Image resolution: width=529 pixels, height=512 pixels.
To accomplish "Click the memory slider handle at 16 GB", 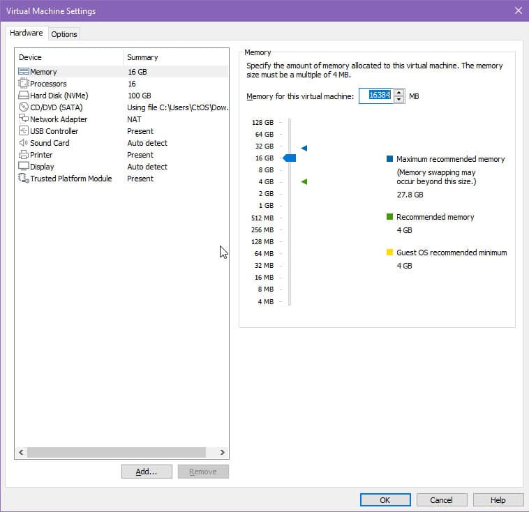I will tap(290, 158).
